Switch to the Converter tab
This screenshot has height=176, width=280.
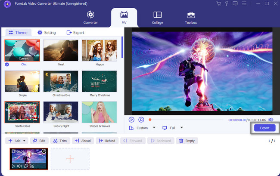coord(90,18)
